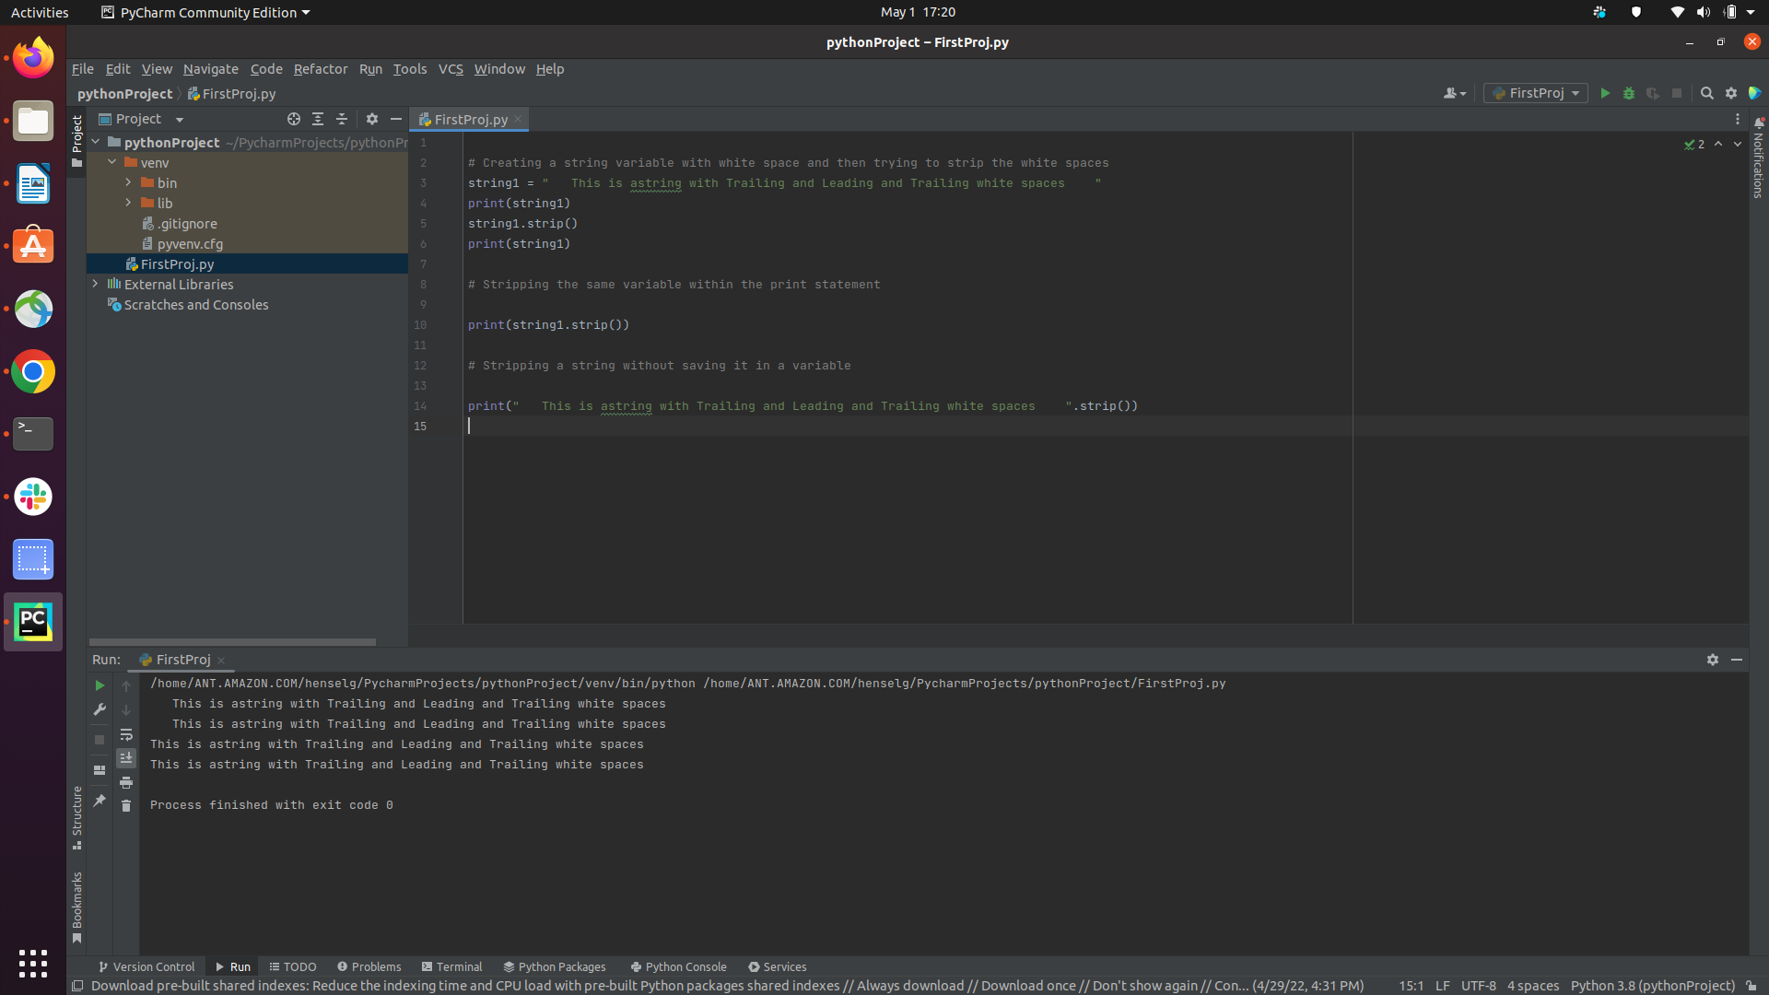
Task: Toggle soft-wrap in Run output
Action: [126, 734]
